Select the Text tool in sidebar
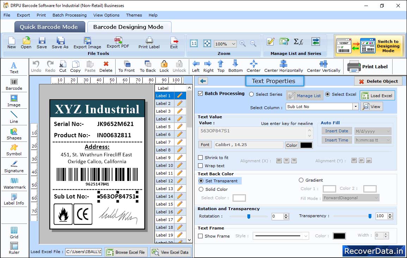The image size is (407, 258). (14, 68)
